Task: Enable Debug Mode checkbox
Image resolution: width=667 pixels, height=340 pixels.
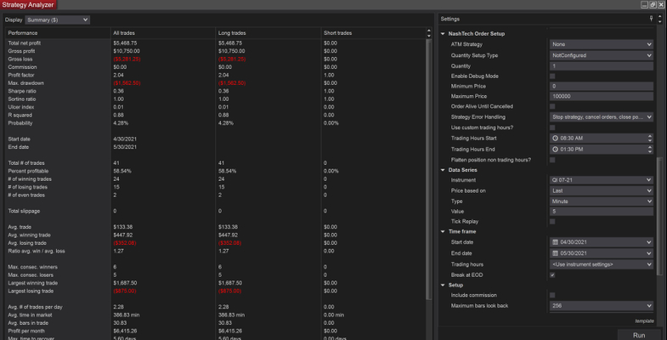Action: coord(553,76)
